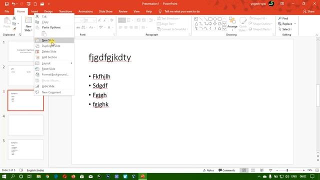Screen dimensions: 320x180
Task: Click paste option icon in context menu
Action: pos(44,34)
